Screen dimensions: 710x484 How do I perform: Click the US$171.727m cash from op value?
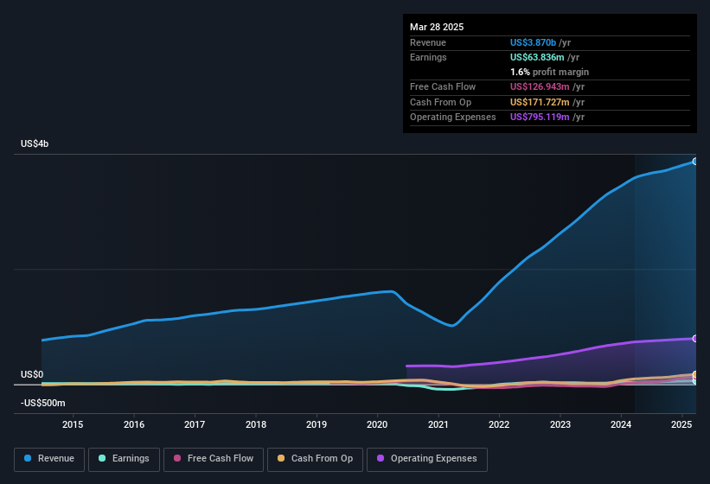click(540, 102)
